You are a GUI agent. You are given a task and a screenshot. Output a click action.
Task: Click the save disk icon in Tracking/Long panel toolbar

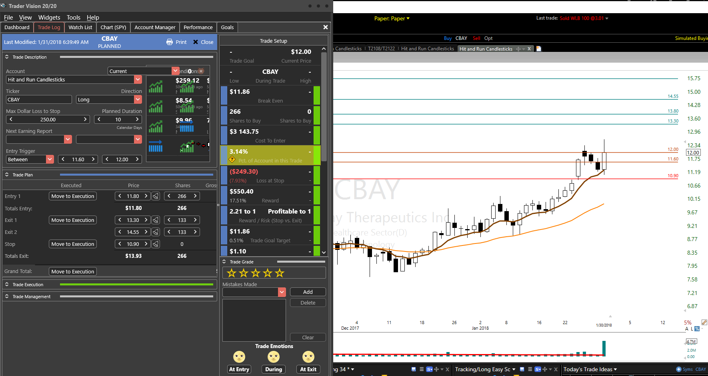coord(523,369)
